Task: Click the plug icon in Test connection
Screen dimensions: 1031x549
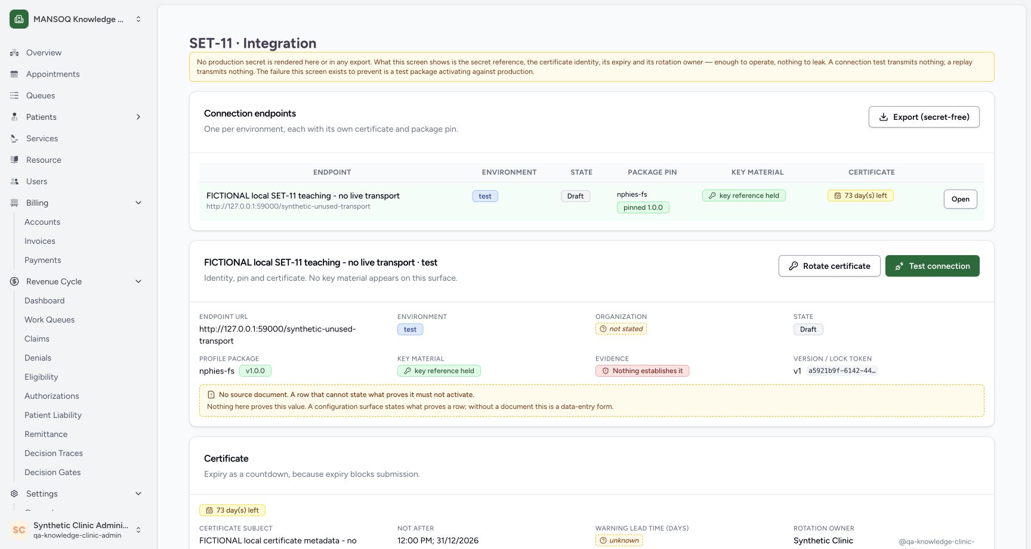Action: pos(900,266)
